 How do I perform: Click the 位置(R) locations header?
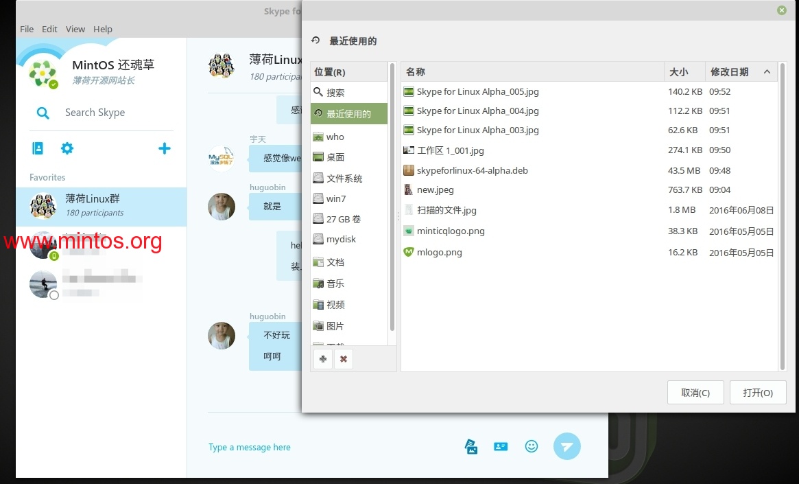tap(349, 72)
